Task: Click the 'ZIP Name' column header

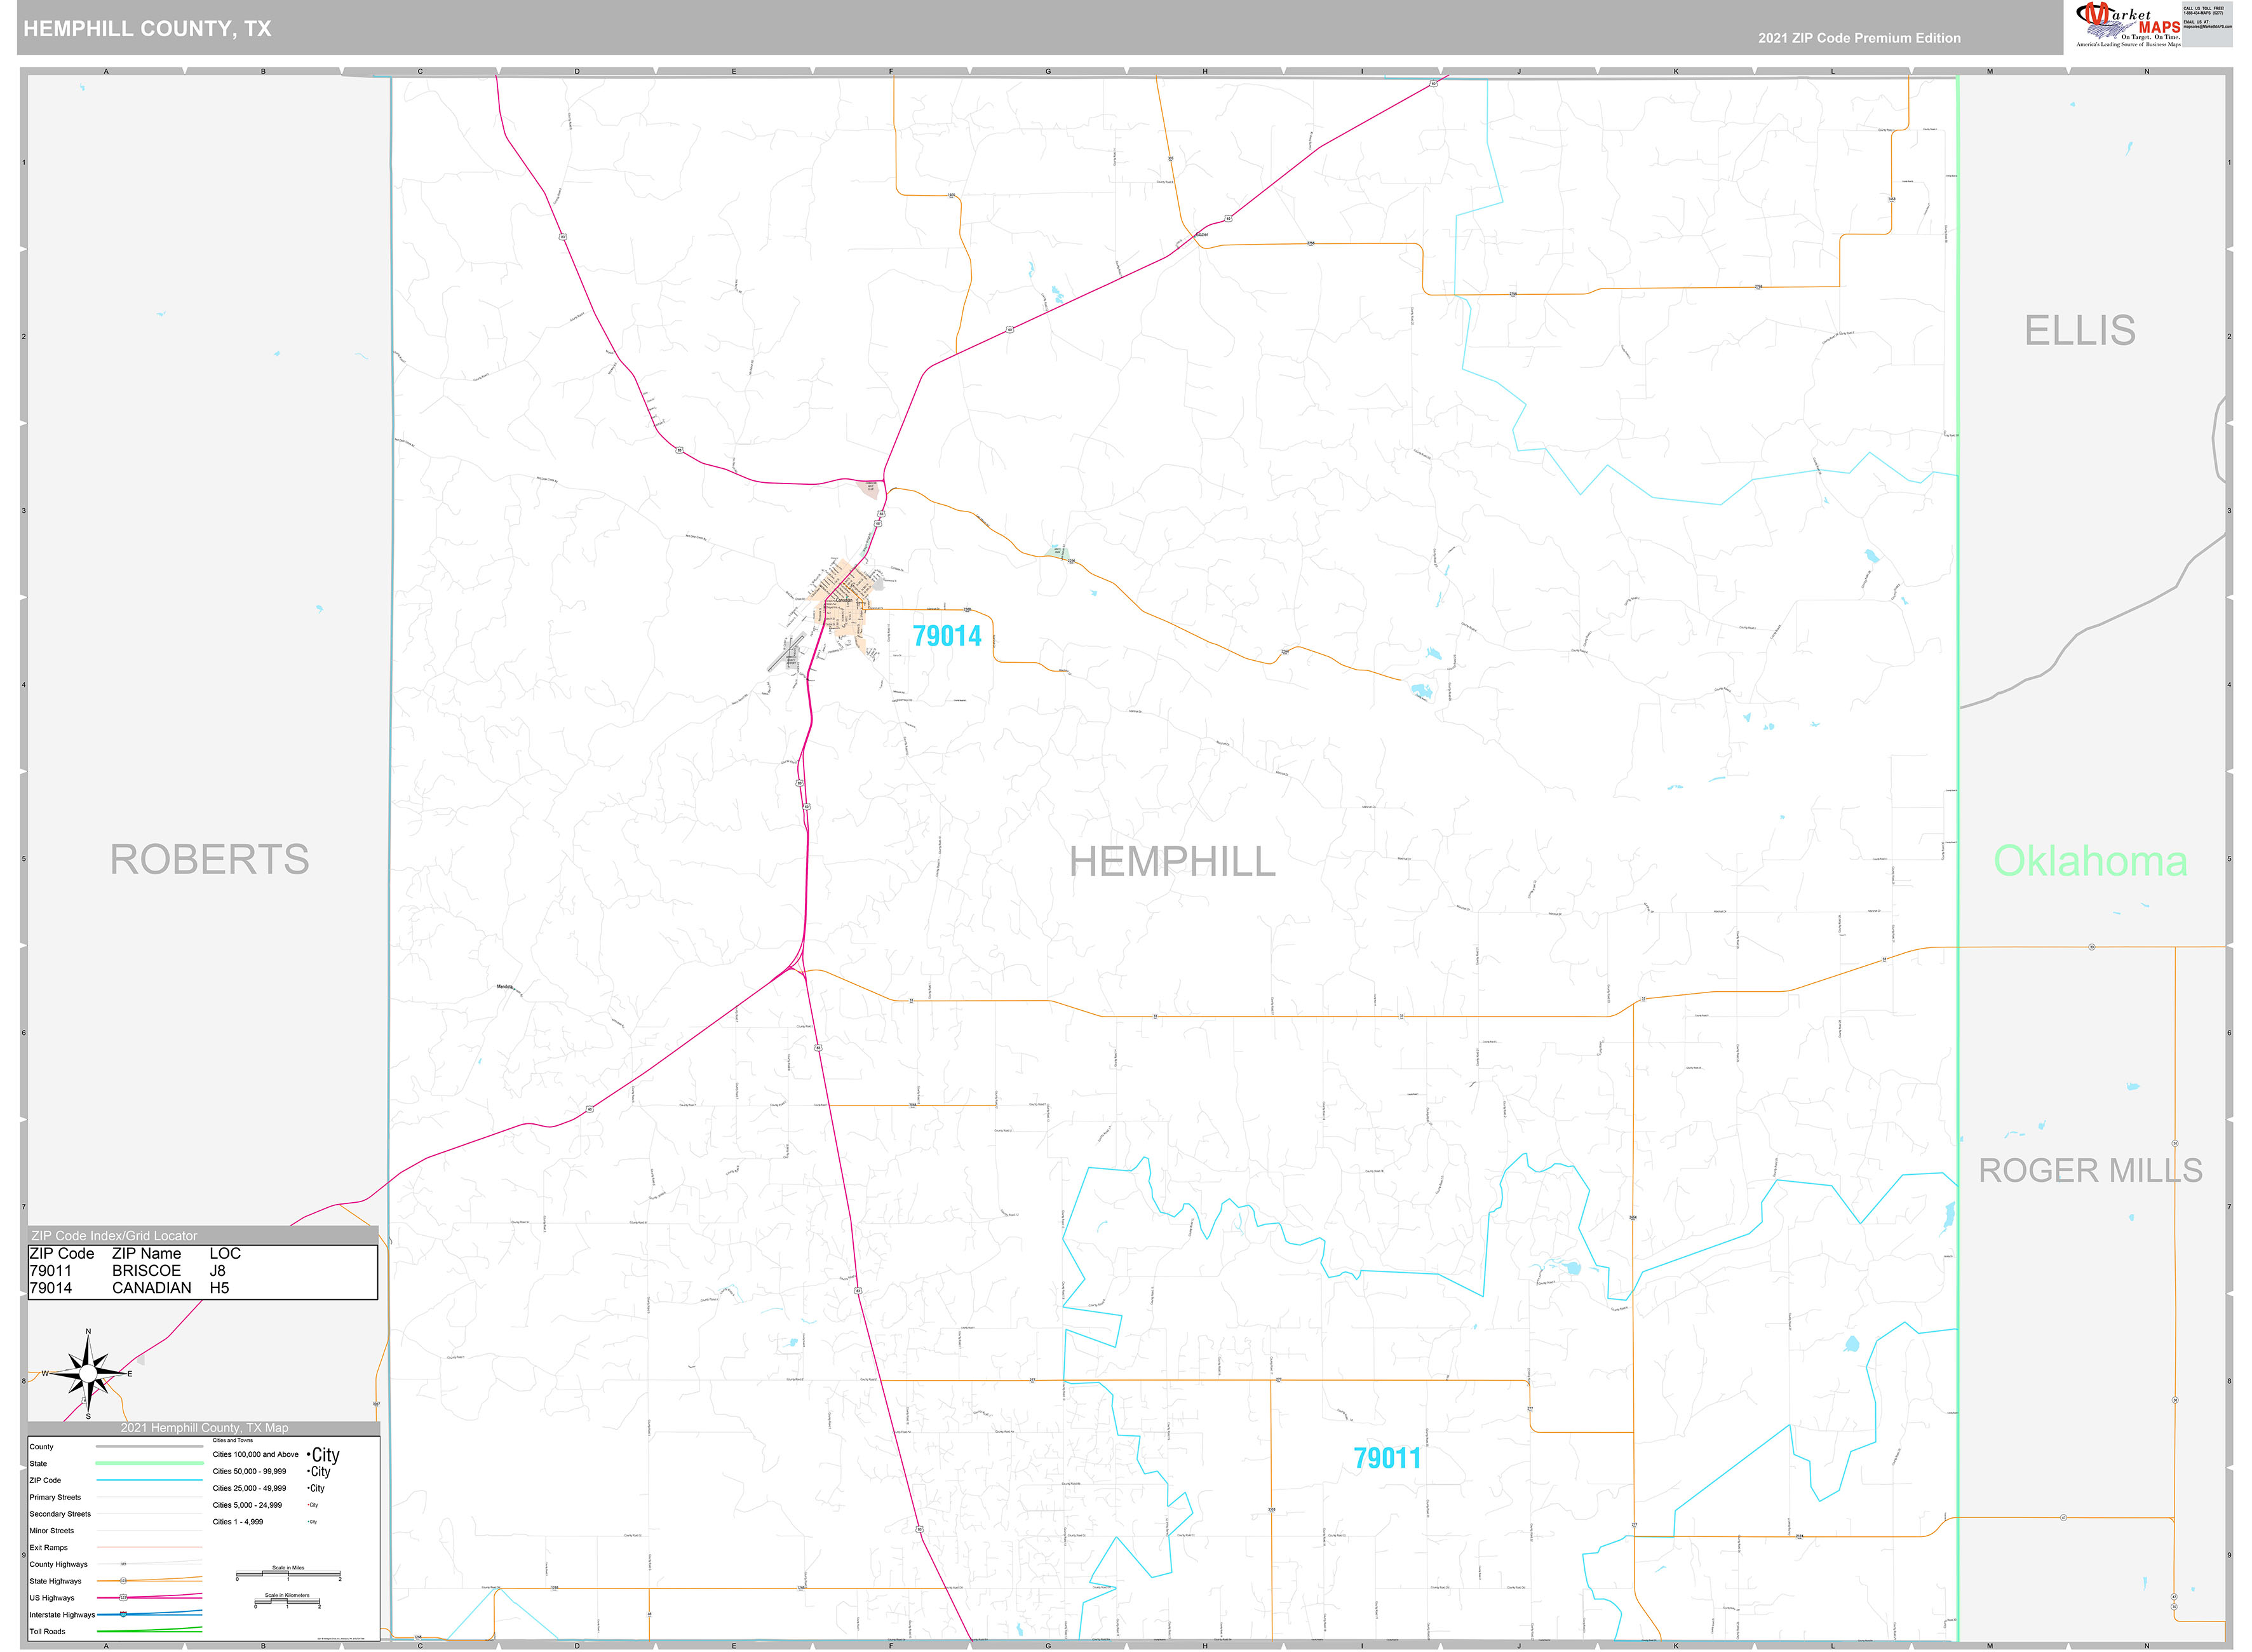Action: tap(146, 1254)
